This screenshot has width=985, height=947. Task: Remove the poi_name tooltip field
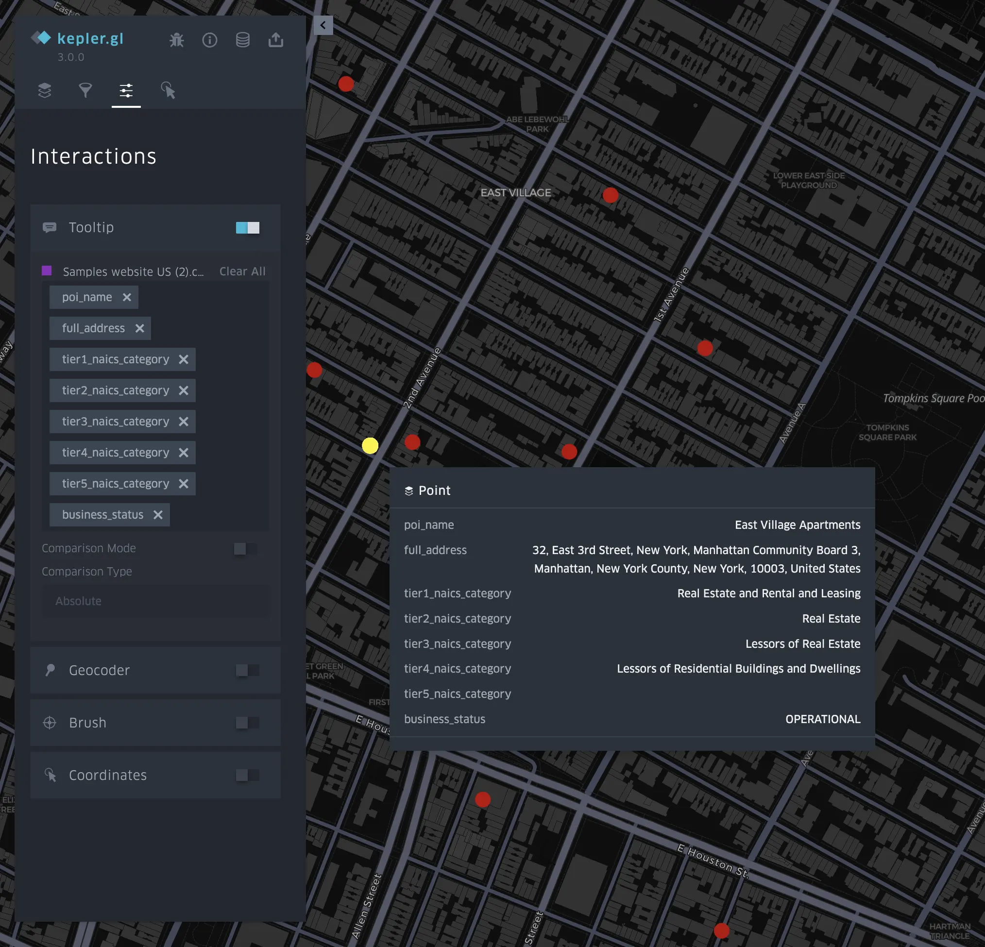pyautogui.click(x=127, y=297)
